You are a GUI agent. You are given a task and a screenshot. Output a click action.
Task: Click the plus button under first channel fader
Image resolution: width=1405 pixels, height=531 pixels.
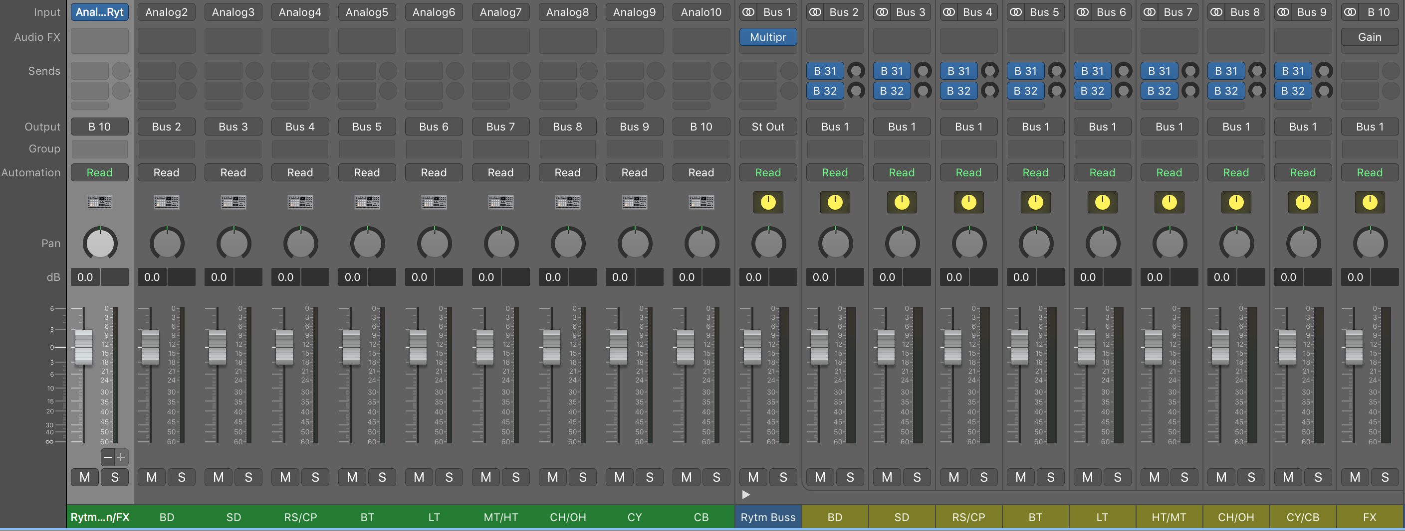121,457
